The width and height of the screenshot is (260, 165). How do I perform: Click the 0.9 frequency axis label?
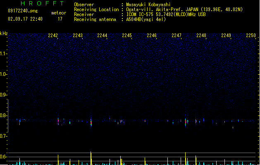click(x=3, y=95)
